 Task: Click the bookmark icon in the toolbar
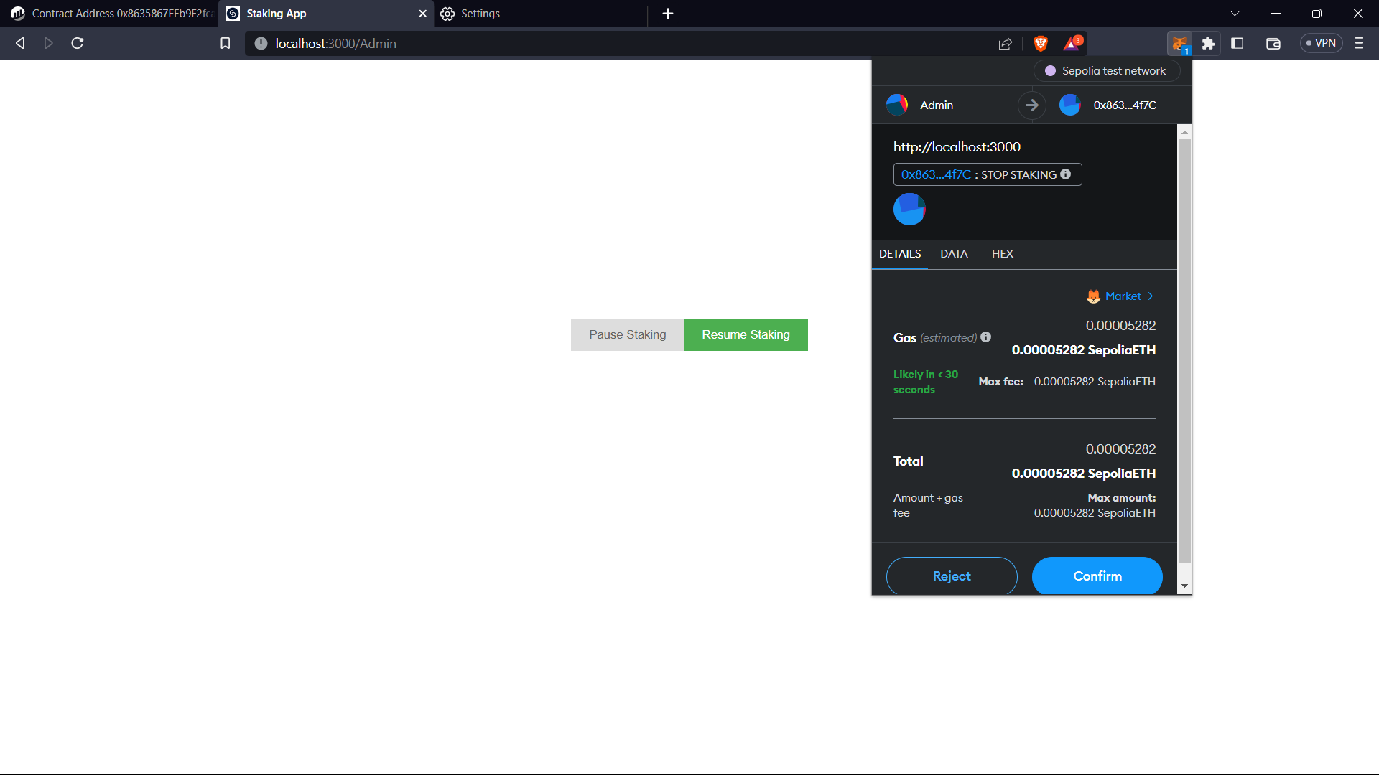(x=225, y=43)
